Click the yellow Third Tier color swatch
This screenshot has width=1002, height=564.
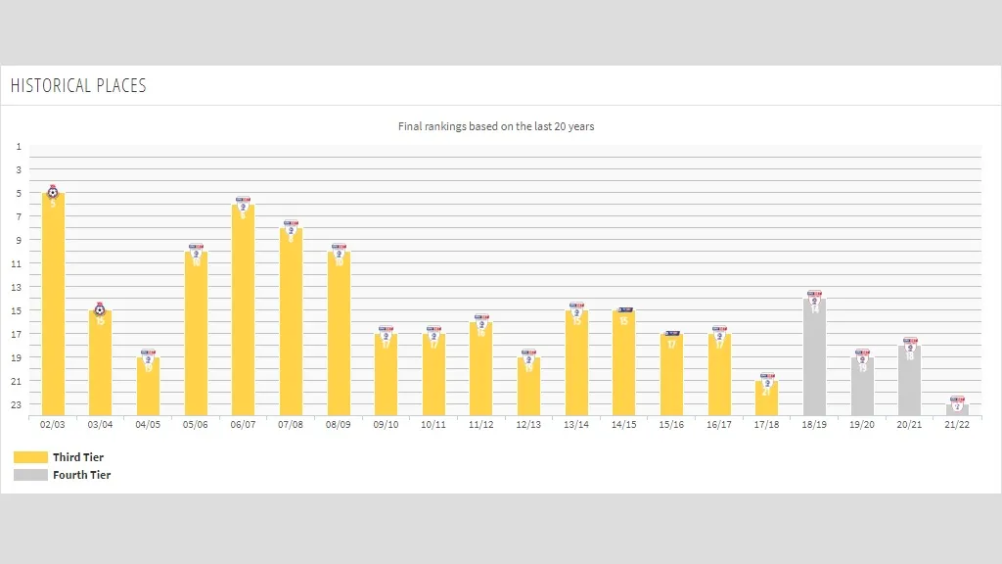[30, 457]
